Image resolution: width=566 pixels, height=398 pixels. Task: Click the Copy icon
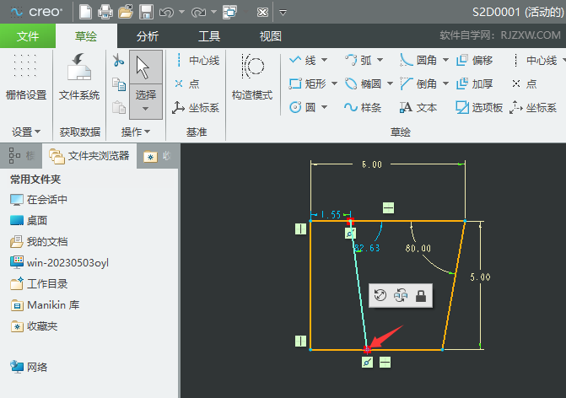pyautogui.click(x=118, y=84)
